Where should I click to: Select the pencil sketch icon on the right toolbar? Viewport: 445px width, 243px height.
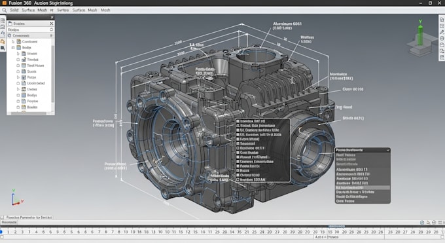click(x=442, y=32)
